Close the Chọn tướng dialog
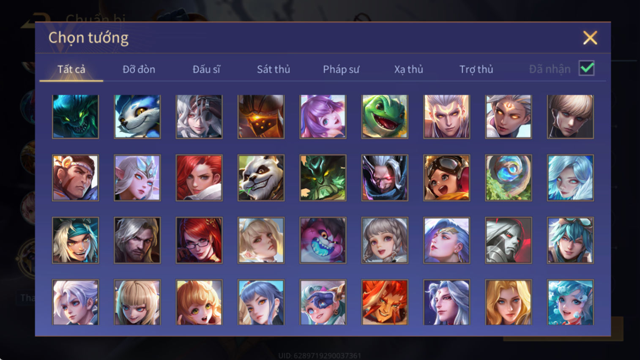Image resolution: width=640 pixels, height=360 pixels. coord(590,38)
